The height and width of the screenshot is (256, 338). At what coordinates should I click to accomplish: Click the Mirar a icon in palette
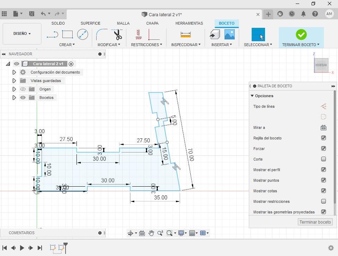coord(323,127)
